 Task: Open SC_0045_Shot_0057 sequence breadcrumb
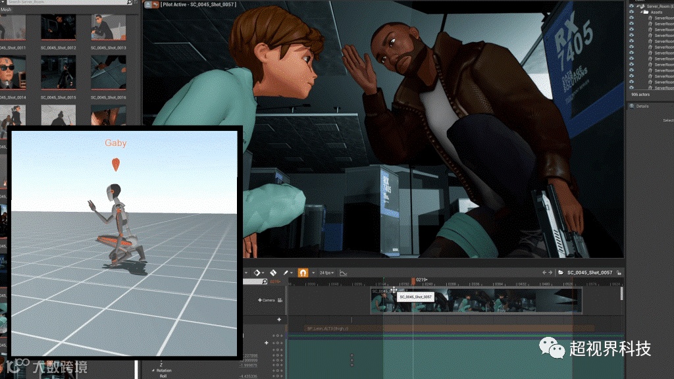point(590,272)
